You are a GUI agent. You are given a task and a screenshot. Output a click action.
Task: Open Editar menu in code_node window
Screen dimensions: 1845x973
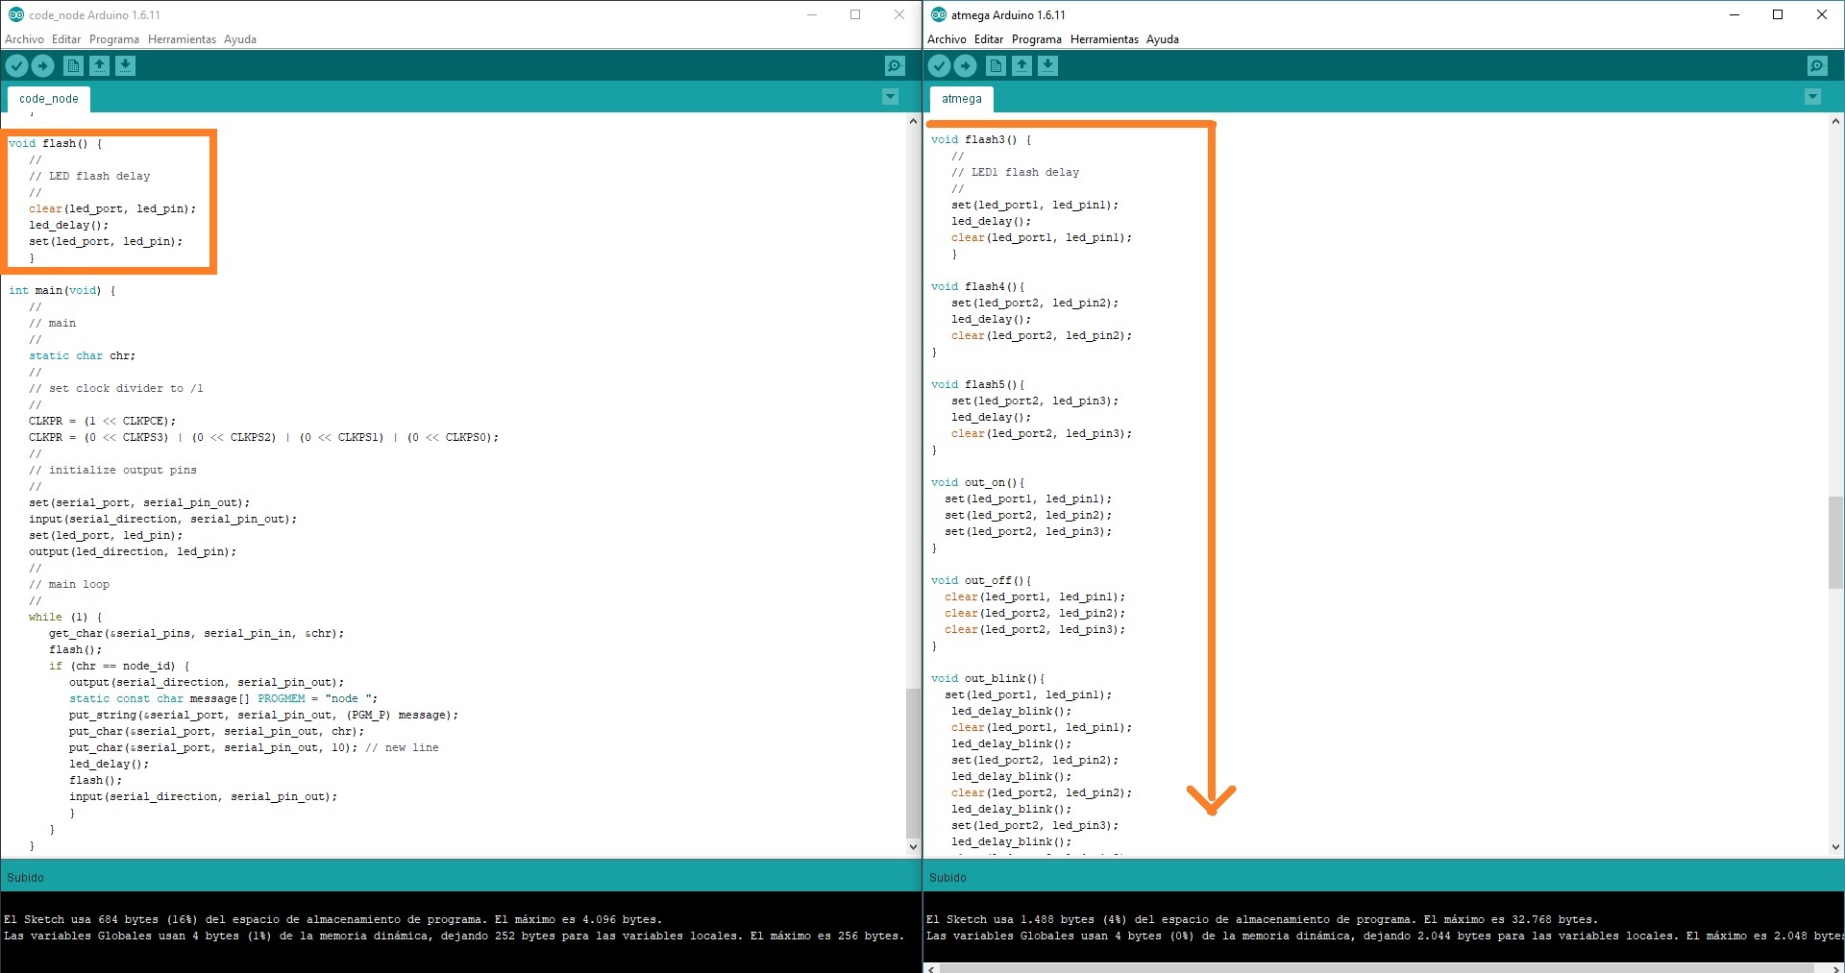tap(66, 39)
